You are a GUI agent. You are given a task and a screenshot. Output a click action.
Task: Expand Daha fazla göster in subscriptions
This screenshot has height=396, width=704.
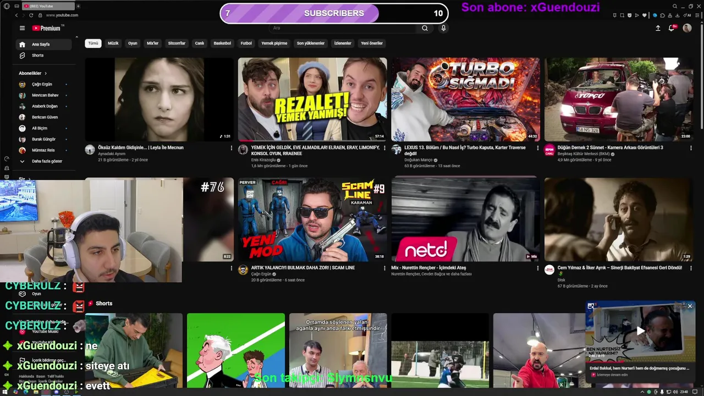tap(47, 161)
